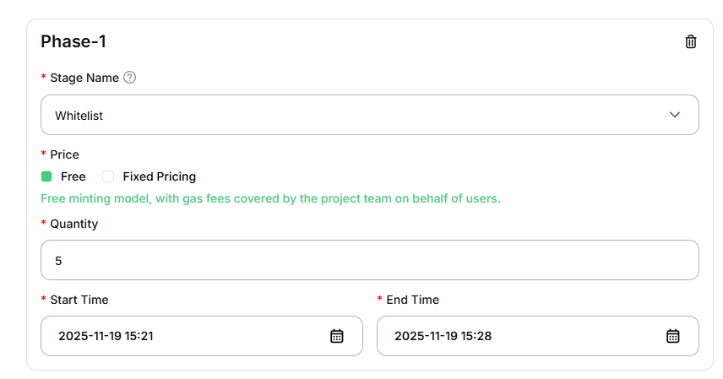Open the End Time calendar picker icon
The height and width of the screenshot is (379, 723).
[x=673, y=336]
